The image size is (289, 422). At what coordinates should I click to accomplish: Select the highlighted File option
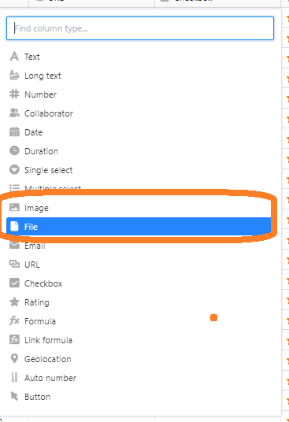coord(140,226)
